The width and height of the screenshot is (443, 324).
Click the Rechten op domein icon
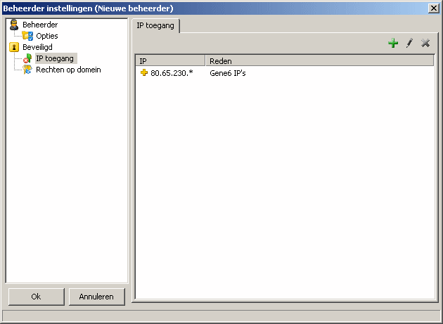click(x=27, y=70)
